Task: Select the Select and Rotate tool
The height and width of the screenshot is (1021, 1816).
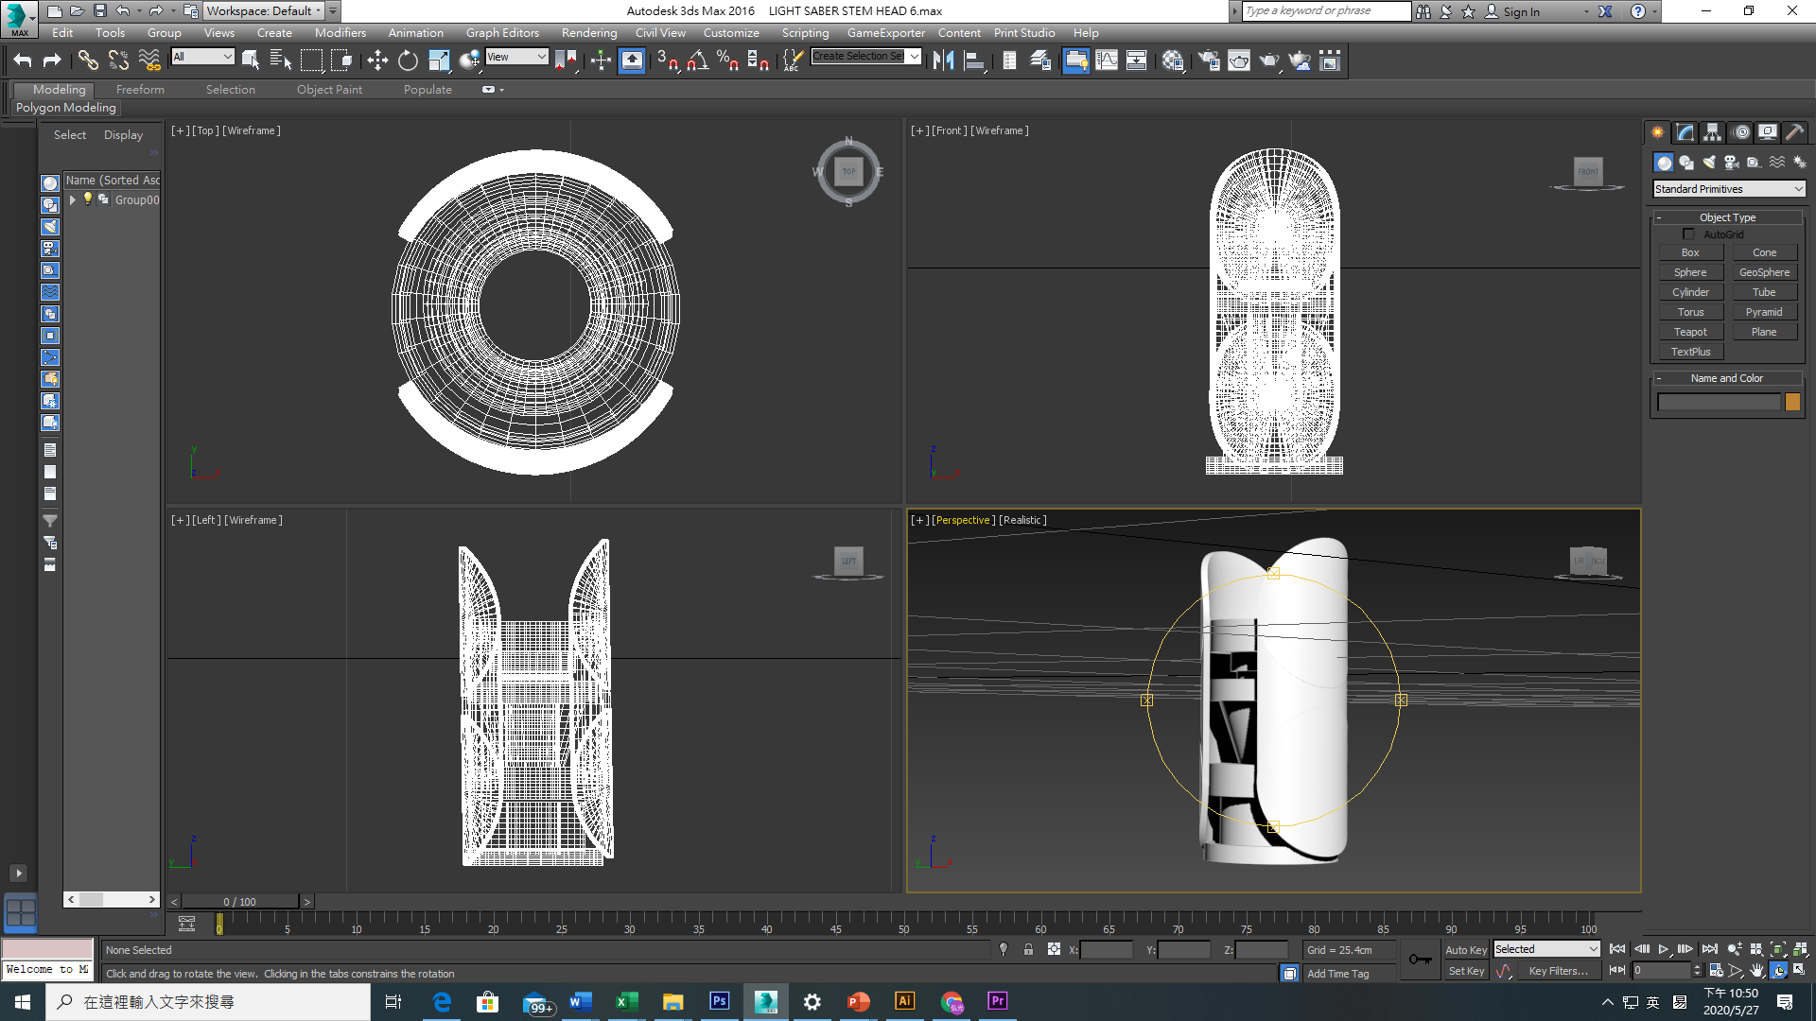Action: click(x=408, y=61)
